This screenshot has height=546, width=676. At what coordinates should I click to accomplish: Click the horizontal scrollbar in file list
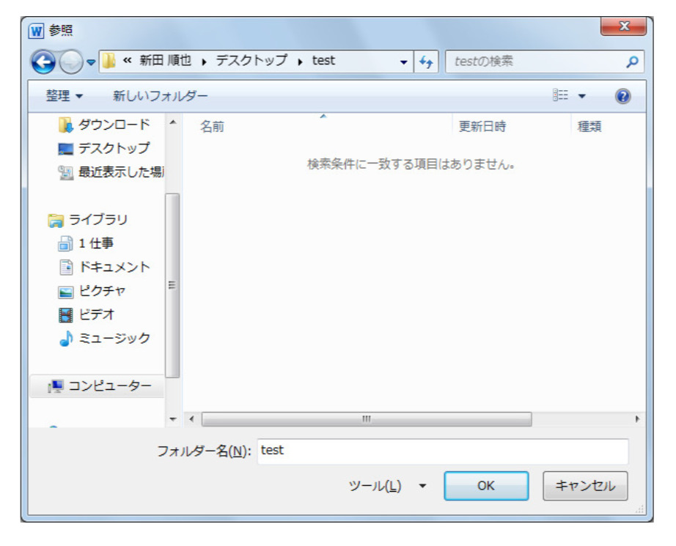point(367,419)
